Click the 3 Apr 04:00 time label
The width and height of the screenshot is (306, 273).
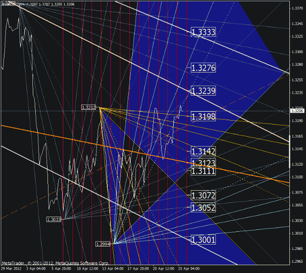coord(36,269)
